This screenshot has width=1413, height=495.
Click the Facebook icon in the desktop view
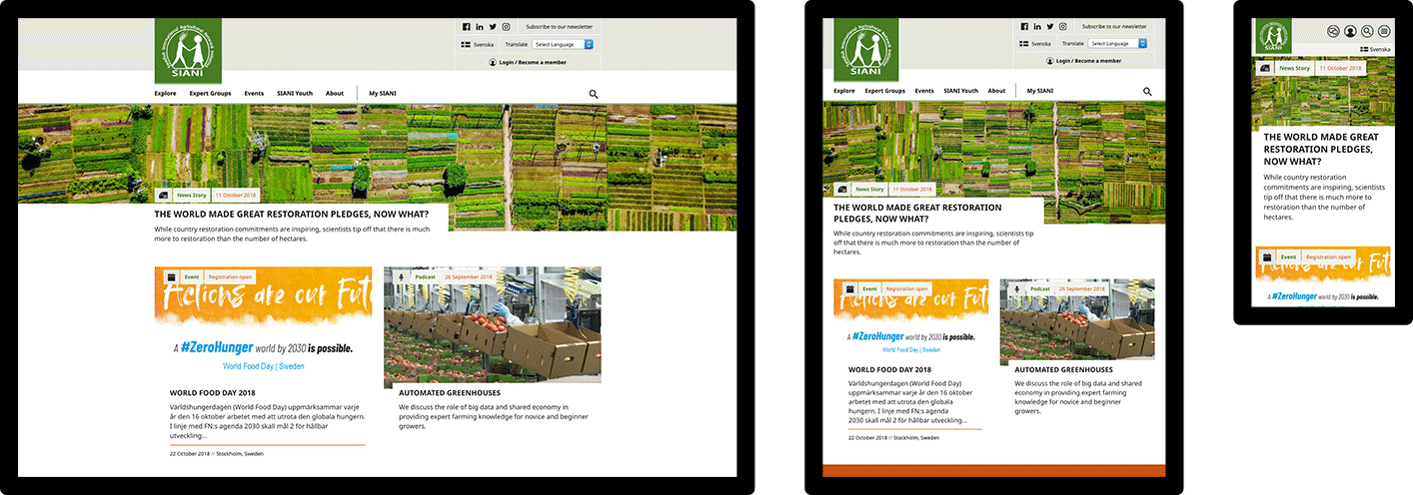pyautogui.click(x=467, y=27)
